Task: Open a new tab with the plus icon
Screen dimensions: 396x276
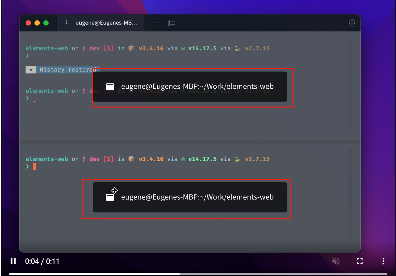Action: point(154,23)
